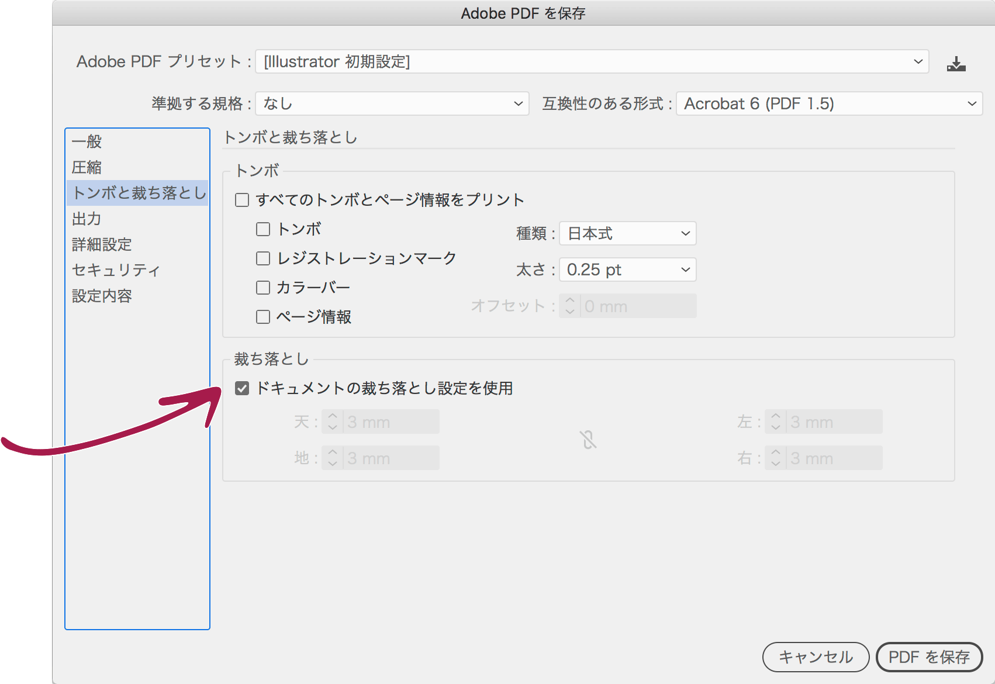Enable すべてのトンボとページ情報をプリント checkbox
Viewport: 995px width, 684px height.
[x=242, y=200]
